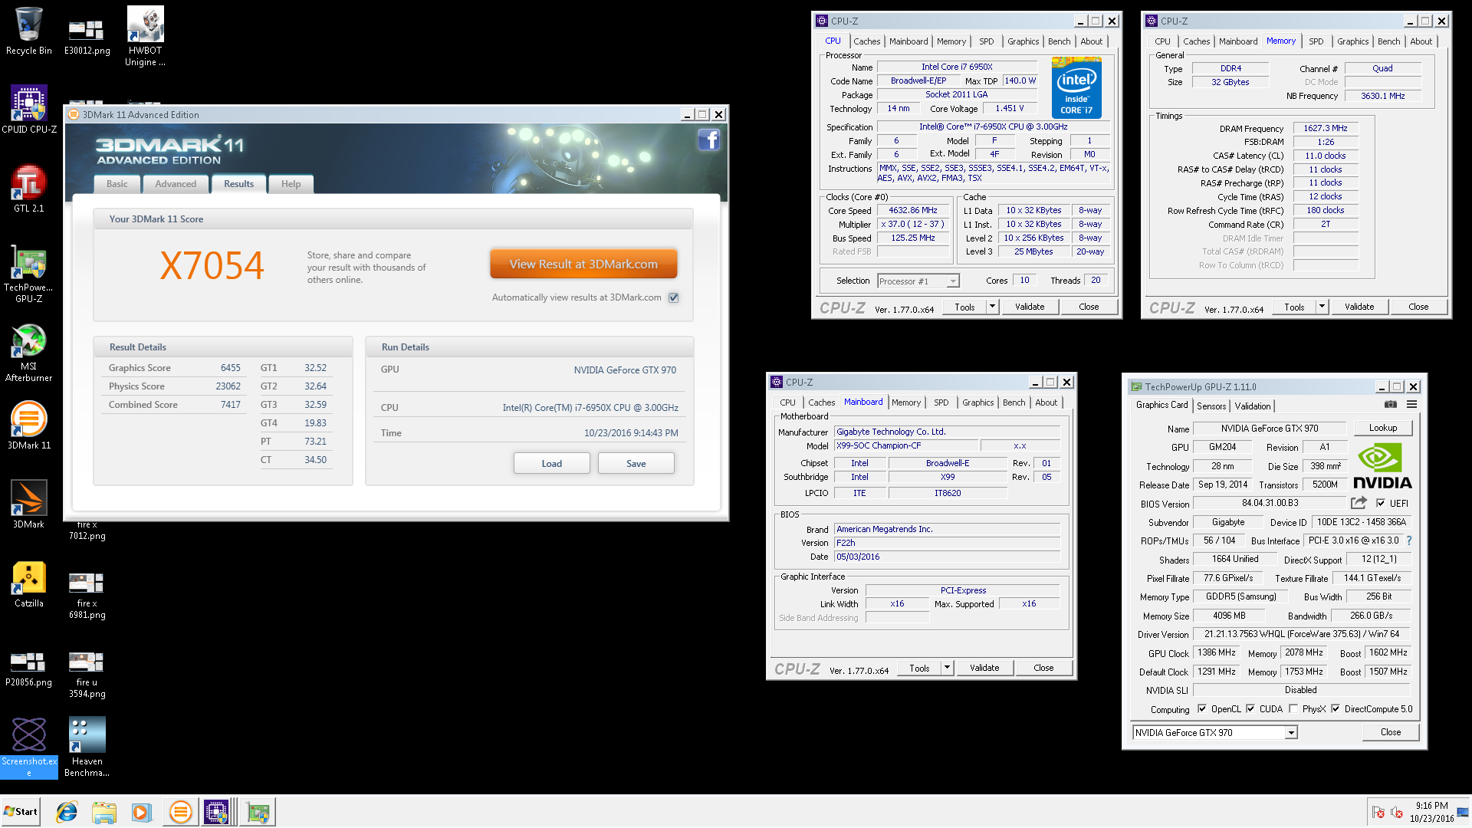Click the Physics Score value 23062
This screenshot has height=828, width=1472.
(228, 386)
